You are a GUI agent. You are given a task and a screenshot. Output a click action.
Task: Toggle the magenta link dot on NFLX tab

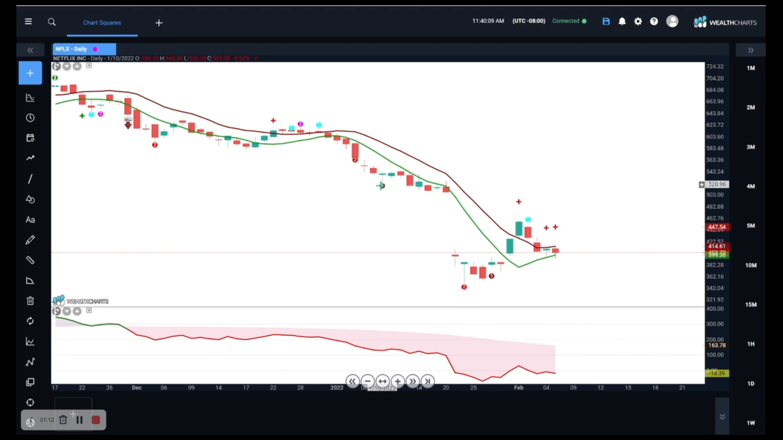pos(95,49)
